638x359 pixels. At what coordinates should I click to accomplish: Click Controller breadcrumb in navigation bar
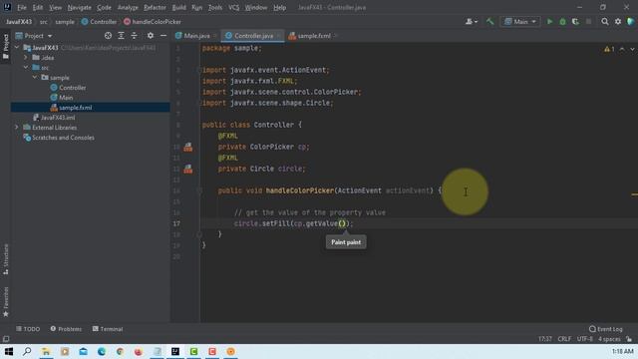coord(99,22)
